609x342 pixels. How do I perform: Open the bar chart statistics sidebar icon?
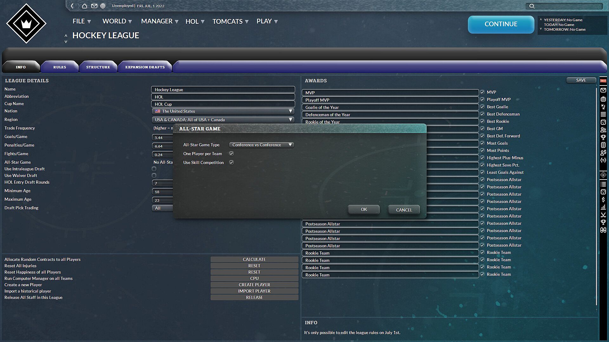[x=603, y=207]
